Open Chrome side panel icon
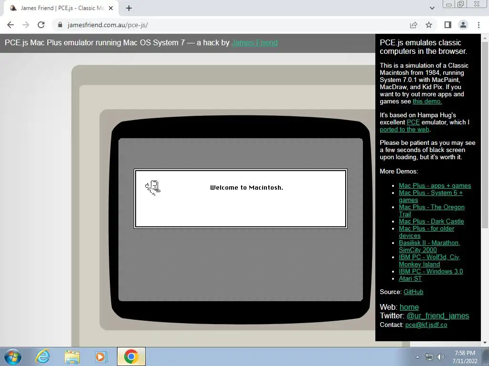Image resolution: width=489 pixels, height=366 pixels. [x=448, y=25]
